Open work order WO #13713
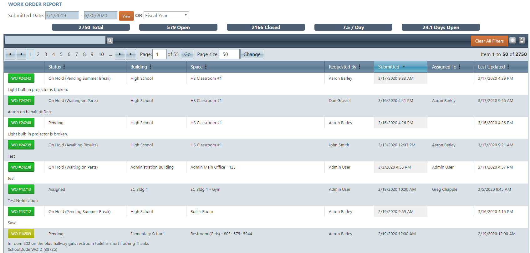530x253 pixels. pos(21,189)
